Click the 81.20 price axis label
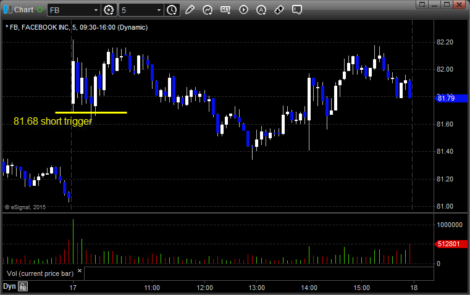This screenshot has width=470, height=295. coord(445,179)
